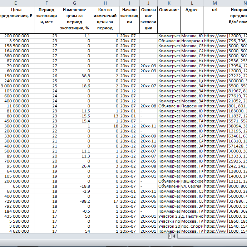Click the 'Цена предложения, ₽' header cell
This screenshot has height=247, width=247.
(16, 20)
